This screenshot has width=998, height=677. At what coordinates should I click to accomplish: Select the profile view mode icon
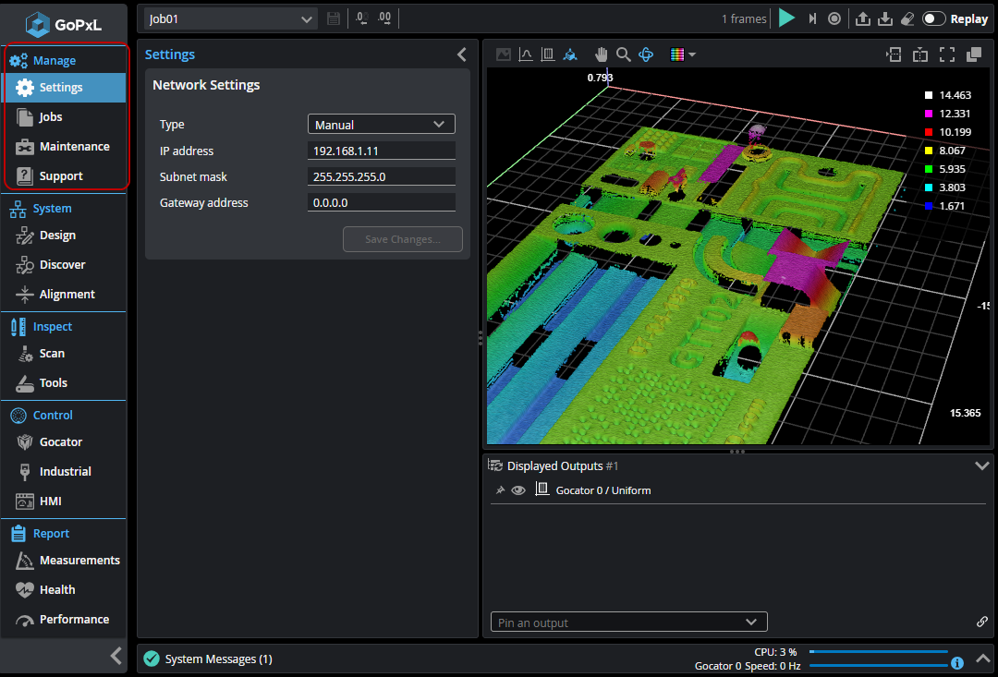(x=526, y=54)
